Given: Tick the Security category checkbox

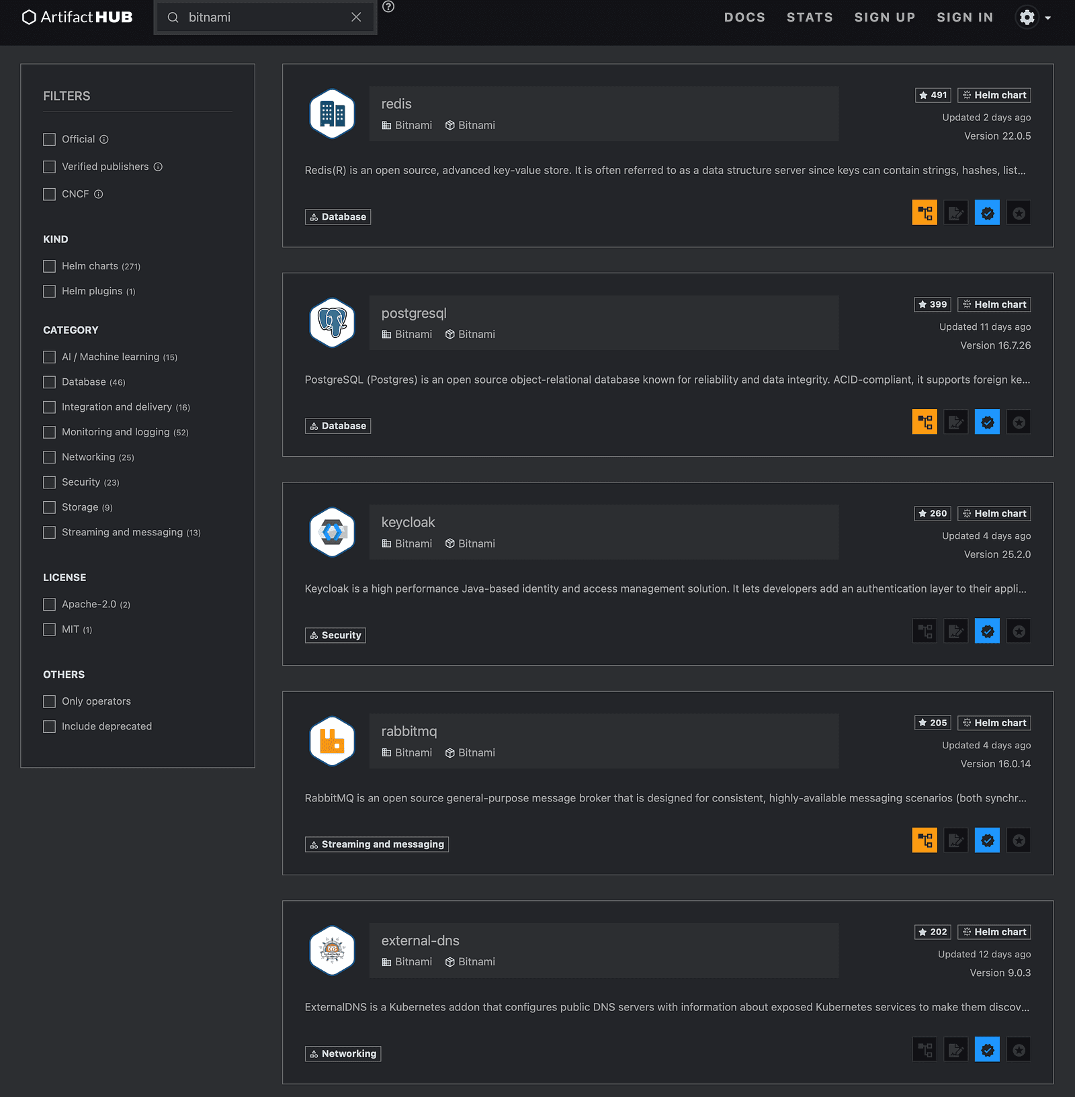Looking at the screenshot, I should 49,482.
